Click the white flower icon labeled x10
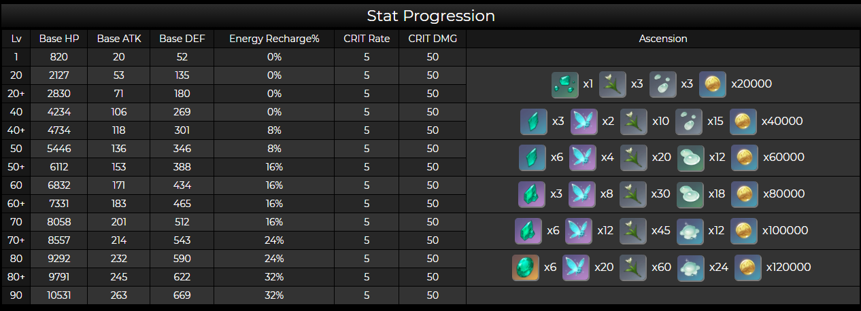 pos(633,121)
